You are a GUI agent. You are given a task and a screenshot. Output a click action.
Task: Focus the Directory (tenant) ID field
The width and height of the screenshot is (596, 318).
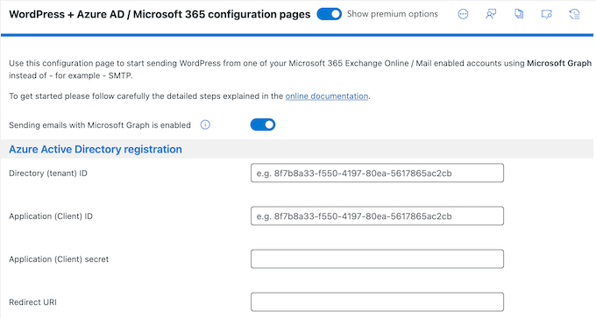(377, 173)
